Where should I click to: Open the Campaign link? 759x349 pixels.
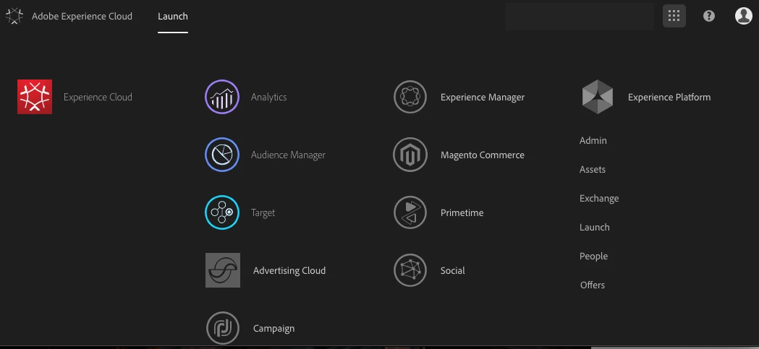[274, 328]
